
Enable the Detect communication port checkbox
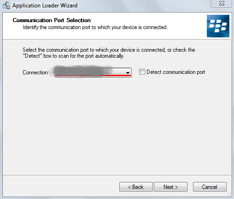142,72
